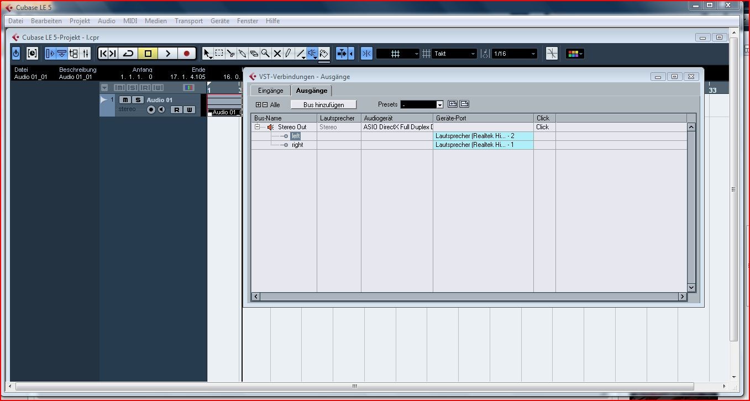Select the Glue tool
Screen dimensions: 750x401
[x=243, y=54]
